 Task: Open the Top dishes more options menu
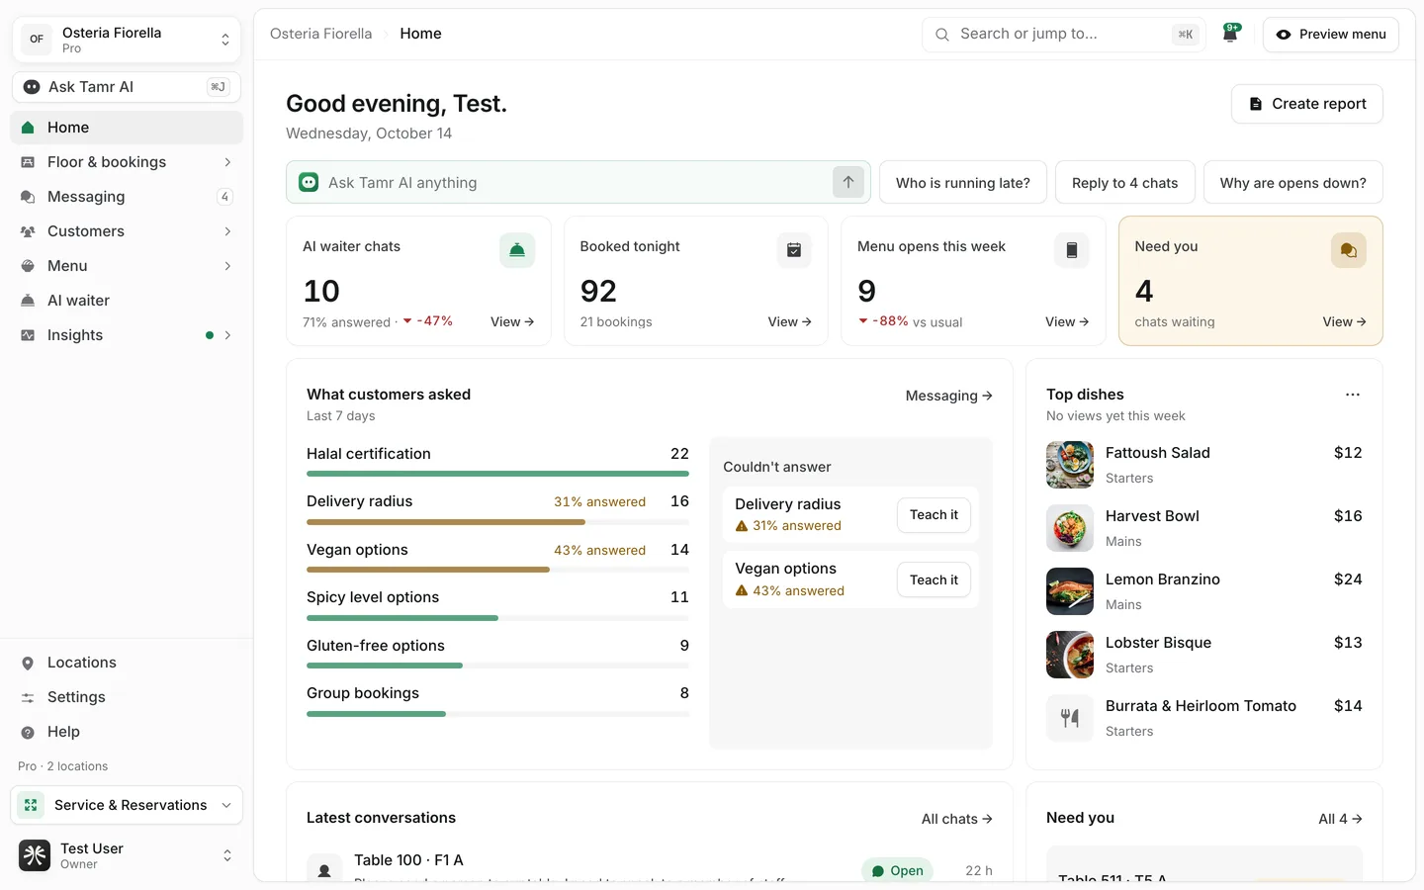[1353, 395]
